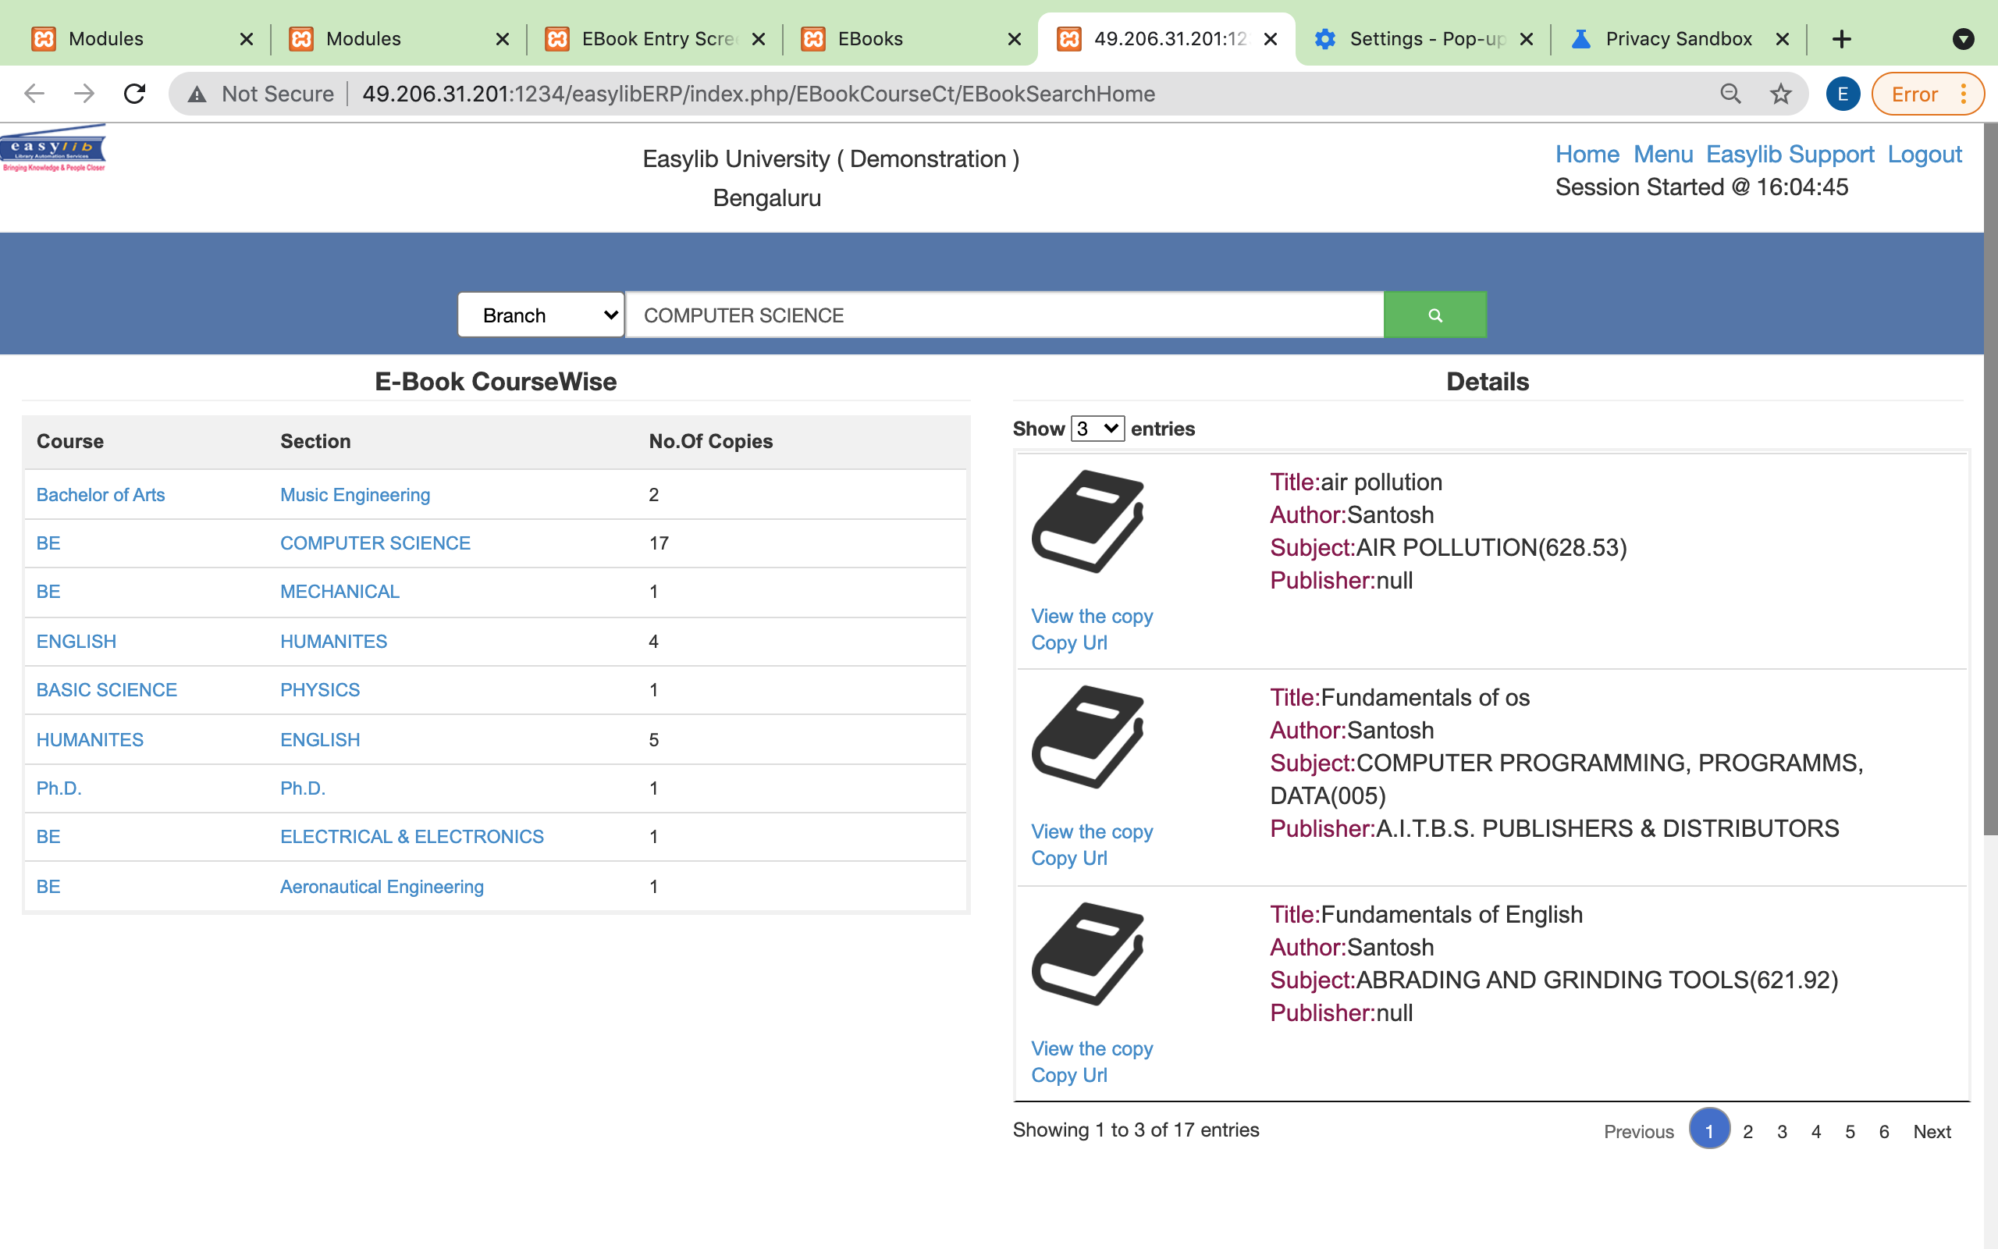The image size is (1998, 1249).
Task: Click the browser back arrow
Action: [34, 94]
